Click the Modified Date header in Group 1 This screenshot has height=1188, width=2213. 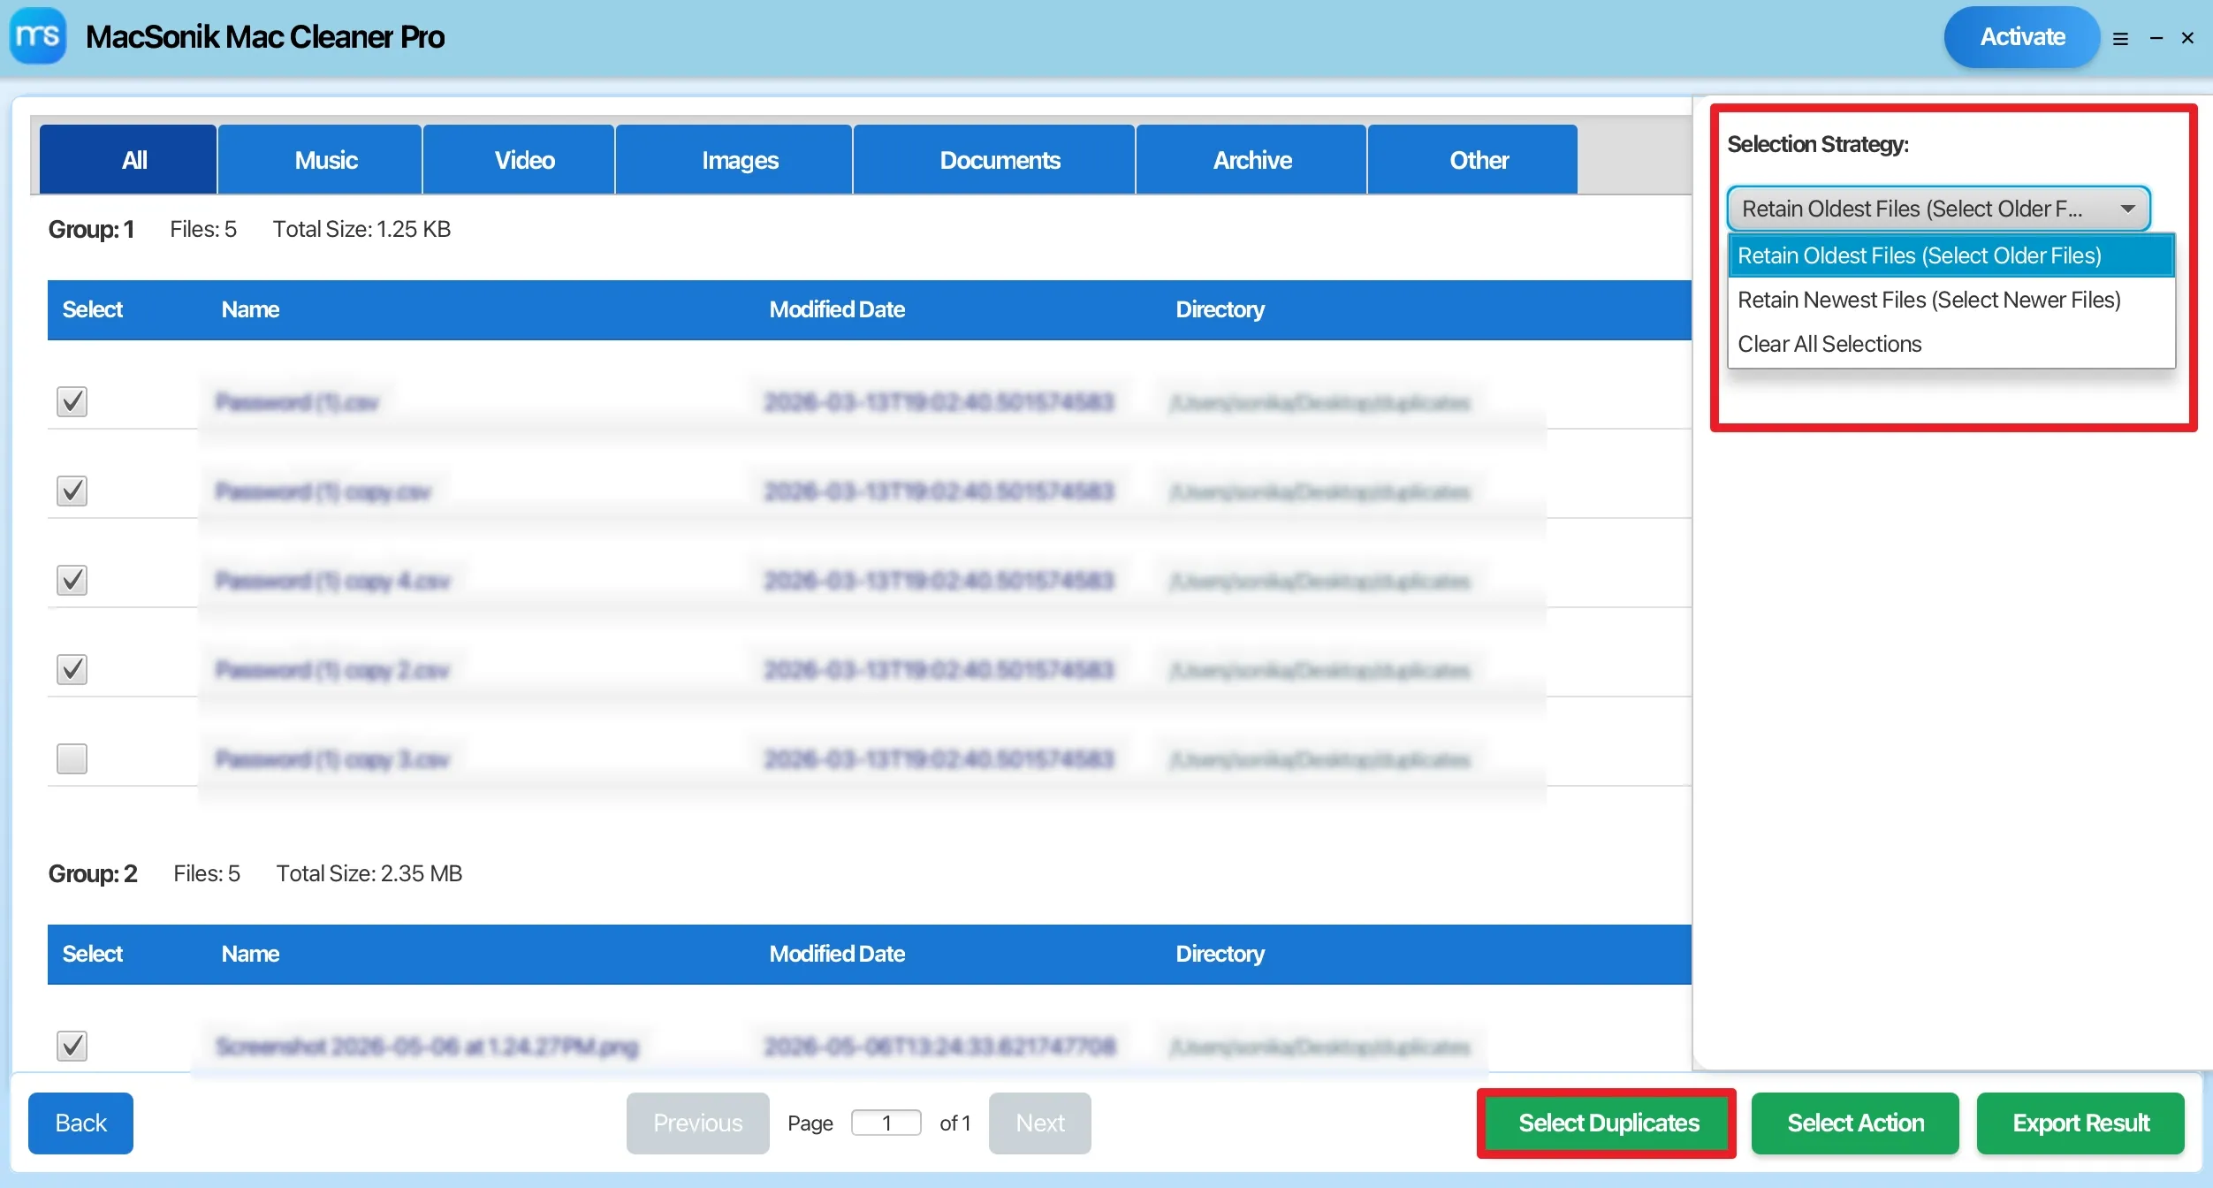(837, 309)
